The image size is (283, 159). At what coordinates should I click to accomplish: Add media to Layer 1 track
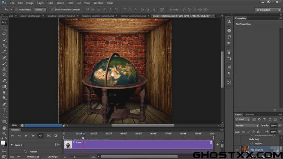[217, 144]
